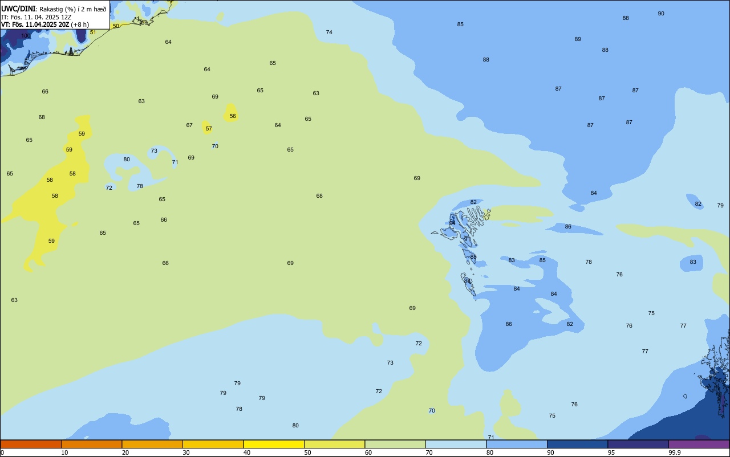The image size is (730, 457).
Task: Select the 51 humidity value near the coast
Action: [93, 32]
